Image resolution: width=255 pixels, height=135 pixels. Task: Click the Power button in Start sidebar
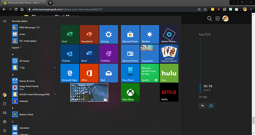coord(5,131)
